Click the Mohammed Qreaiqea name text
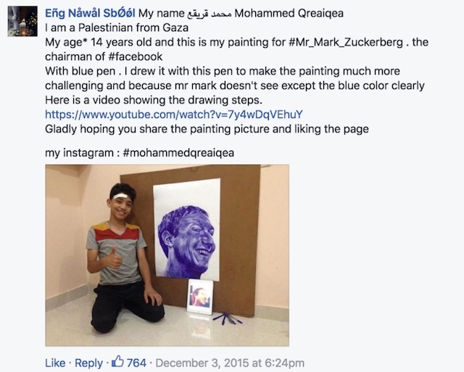 coord(289,13)
